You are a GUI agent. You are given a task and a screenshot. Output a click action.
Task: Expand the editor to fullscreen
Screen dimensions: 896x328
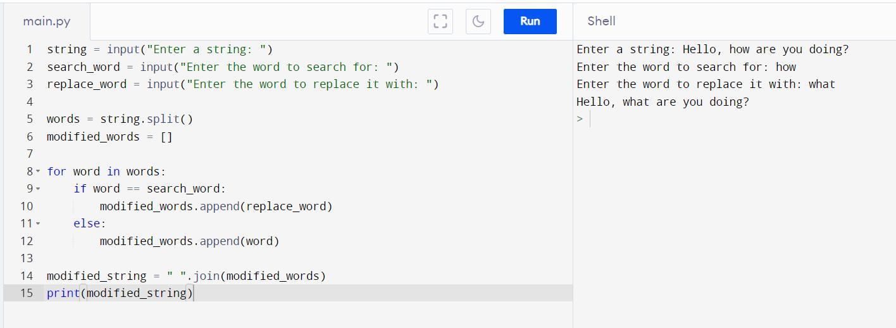coord(440,22)
